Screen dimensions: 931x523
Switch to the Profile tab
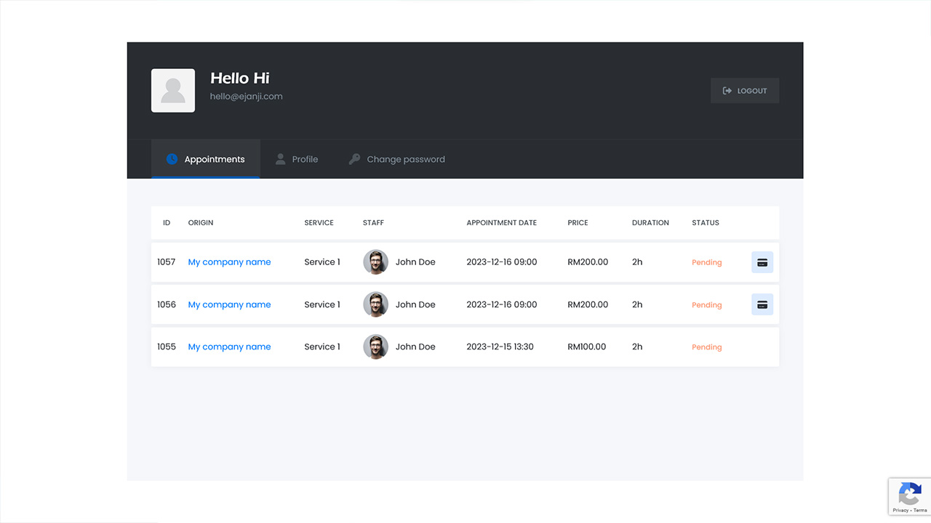click(297, 159)
